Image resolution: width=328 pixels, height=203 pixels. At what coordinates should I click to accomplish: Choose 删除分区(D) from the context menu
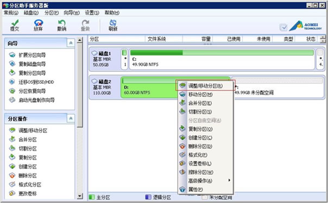click(205, 146)
